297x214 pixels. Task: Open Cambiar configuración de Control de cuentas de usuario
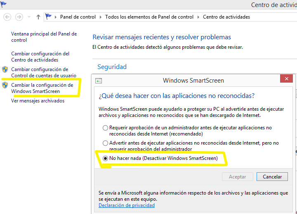point(44,72)
